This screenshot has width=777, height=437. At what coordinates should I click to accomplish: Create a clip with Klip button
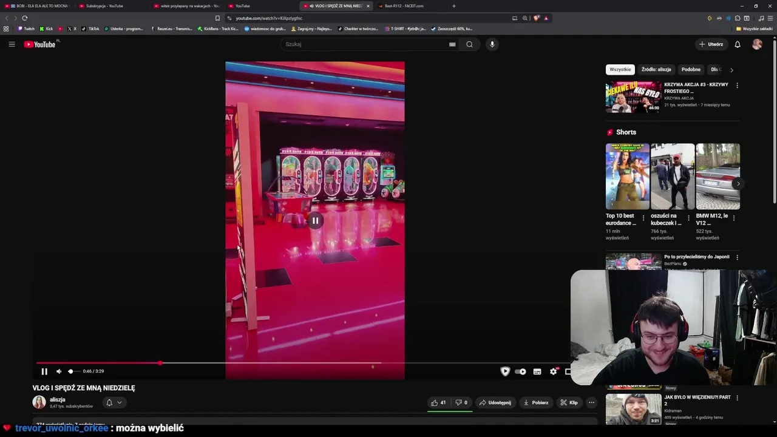coord(569,402)
